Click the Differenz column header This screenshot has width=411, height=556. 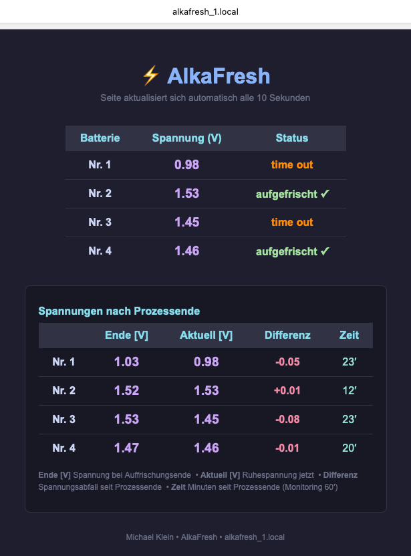[x=287, y=335]
